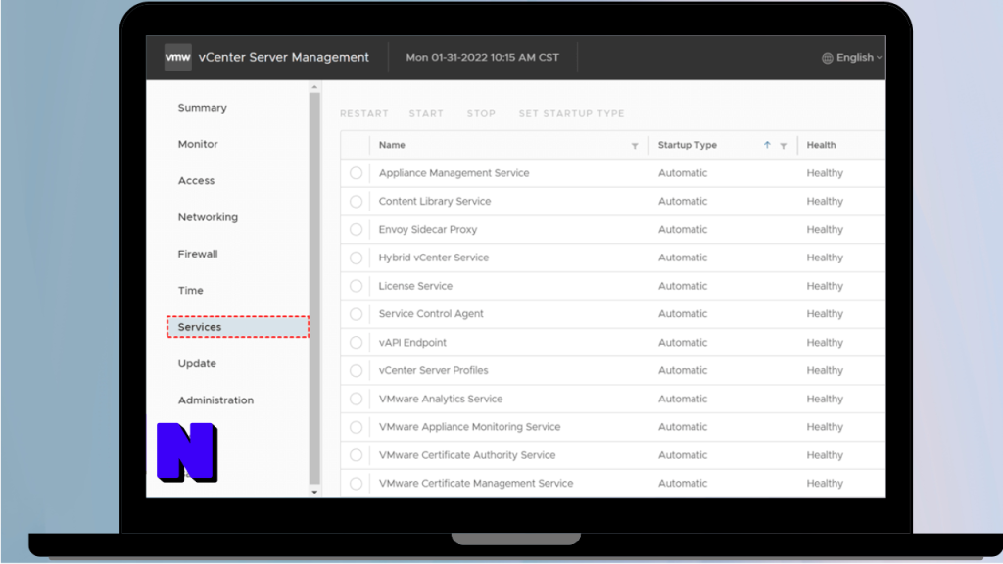
Task: Click SET STARTUP TYPE button
Action: (x=571, y=113)
